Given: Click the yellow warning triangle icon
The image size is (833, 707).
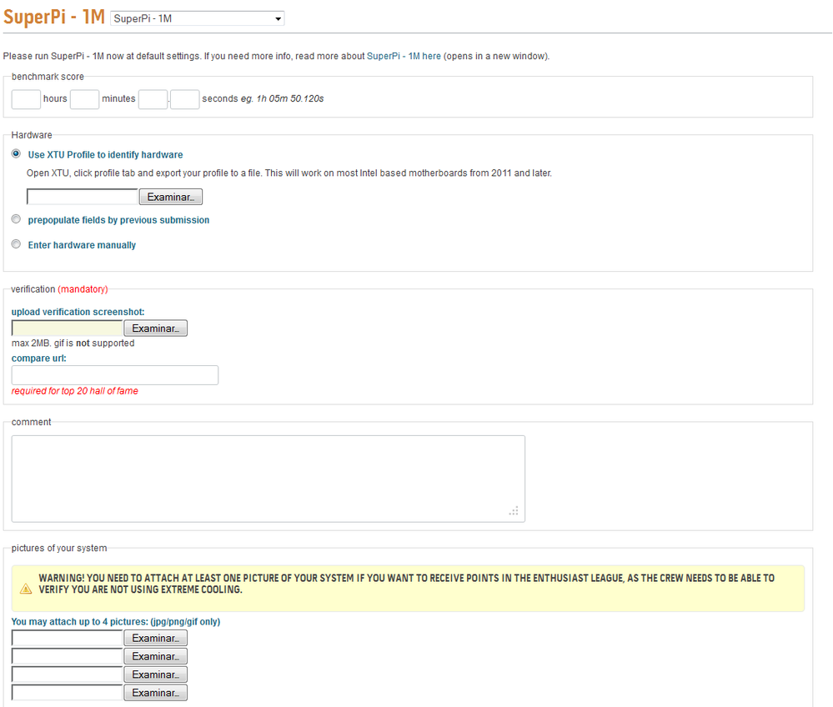Looking at the screenshot, I should coord(26,589).
